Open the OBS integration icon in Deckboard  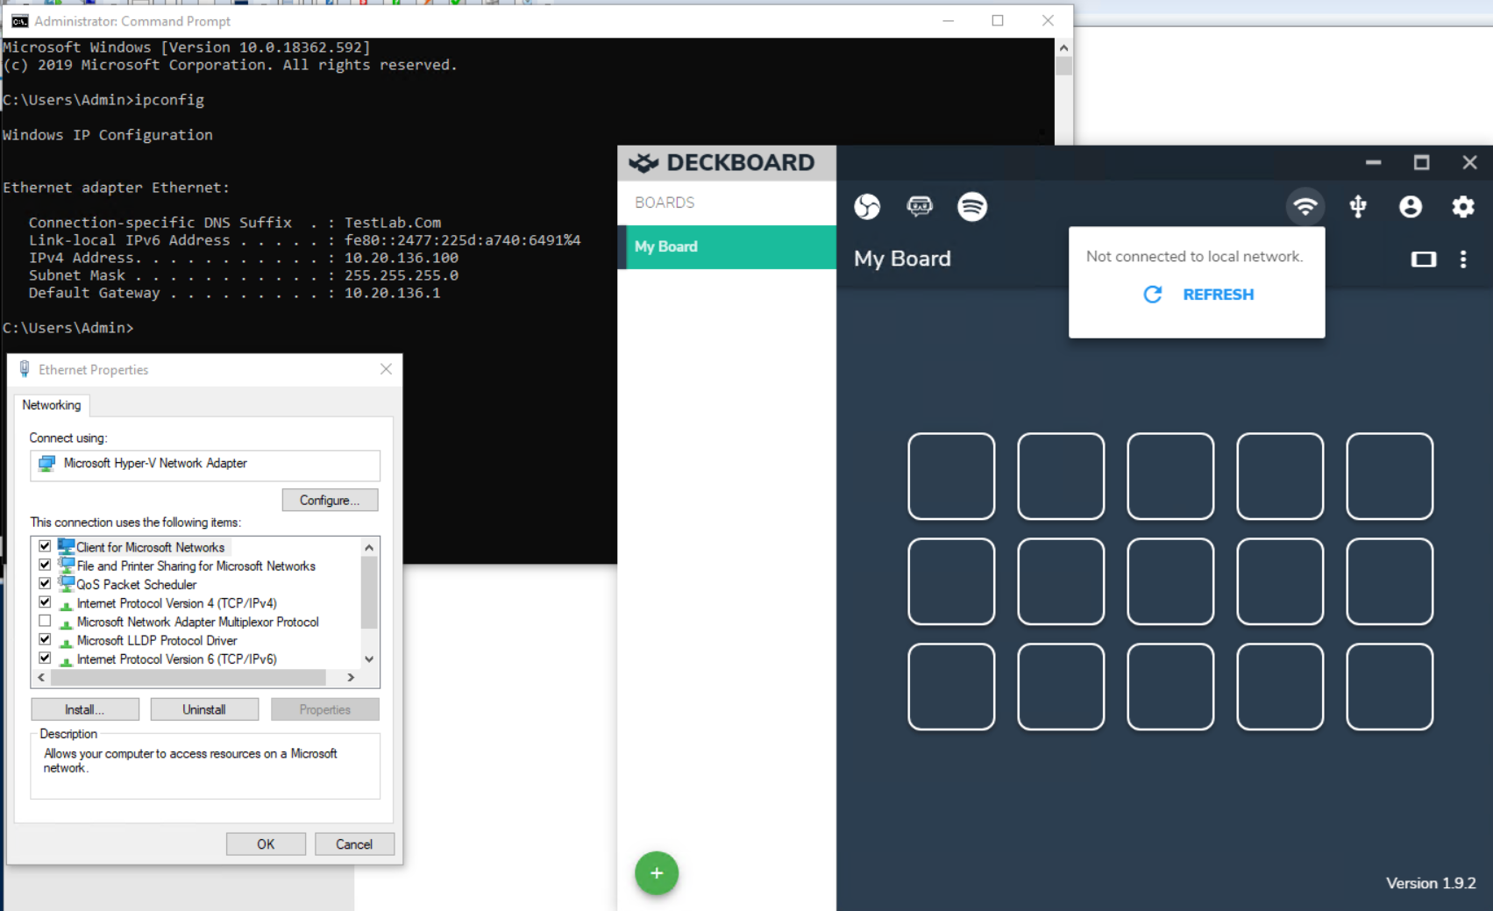(x=867, y=206)
